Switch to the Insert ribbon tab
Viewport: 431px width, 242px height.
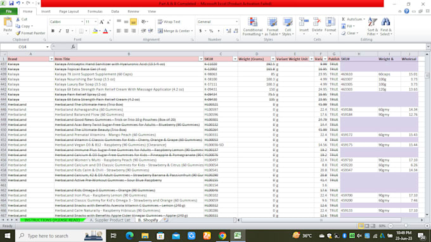tap(46, 11)
